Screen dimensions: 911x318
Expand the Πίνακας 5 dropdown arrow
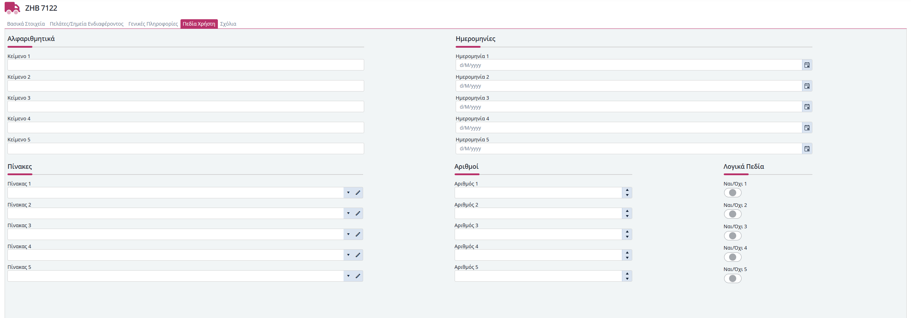point(348,276)
